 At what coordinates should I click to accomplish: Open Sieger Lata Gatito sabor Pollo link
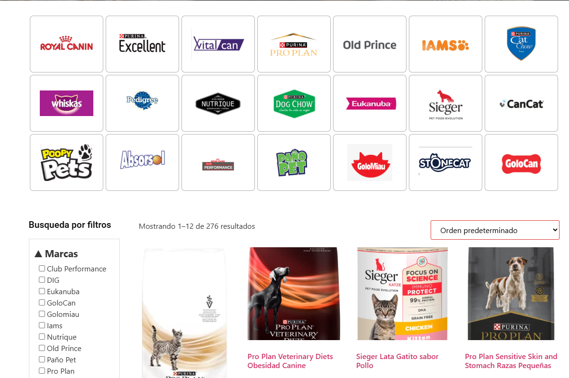(397, 361)
